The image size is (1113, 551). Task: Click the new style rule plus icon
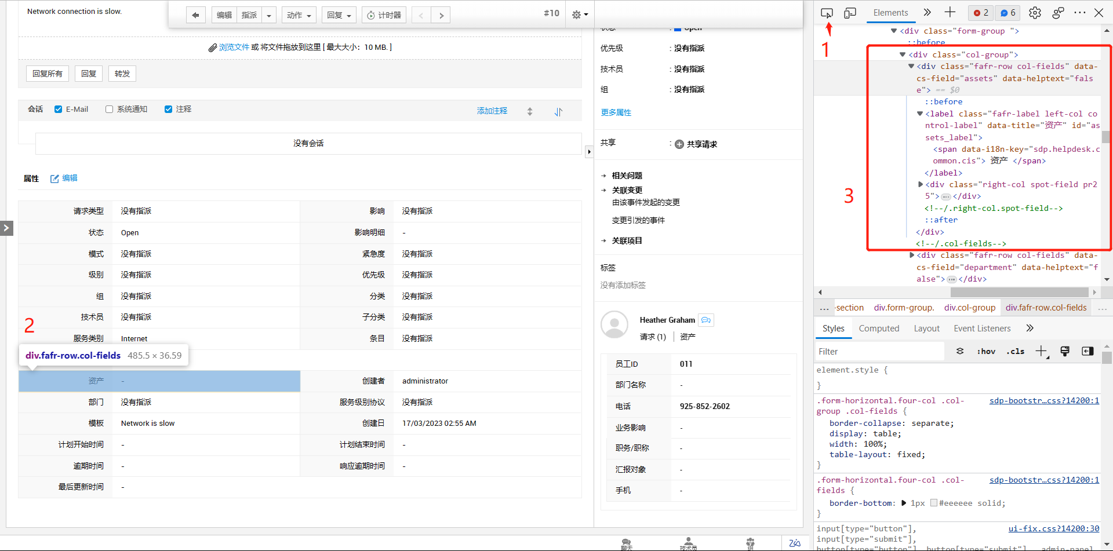1041,351
